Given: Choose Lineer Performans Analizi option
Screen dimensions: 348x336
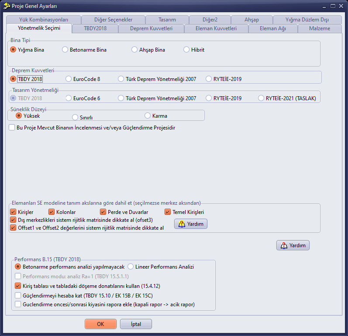Looking at the screenshot, I should coord(161,266).
